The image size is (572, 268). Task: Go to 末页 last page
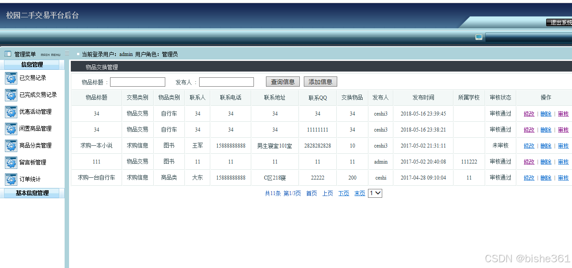coord(360,193)
